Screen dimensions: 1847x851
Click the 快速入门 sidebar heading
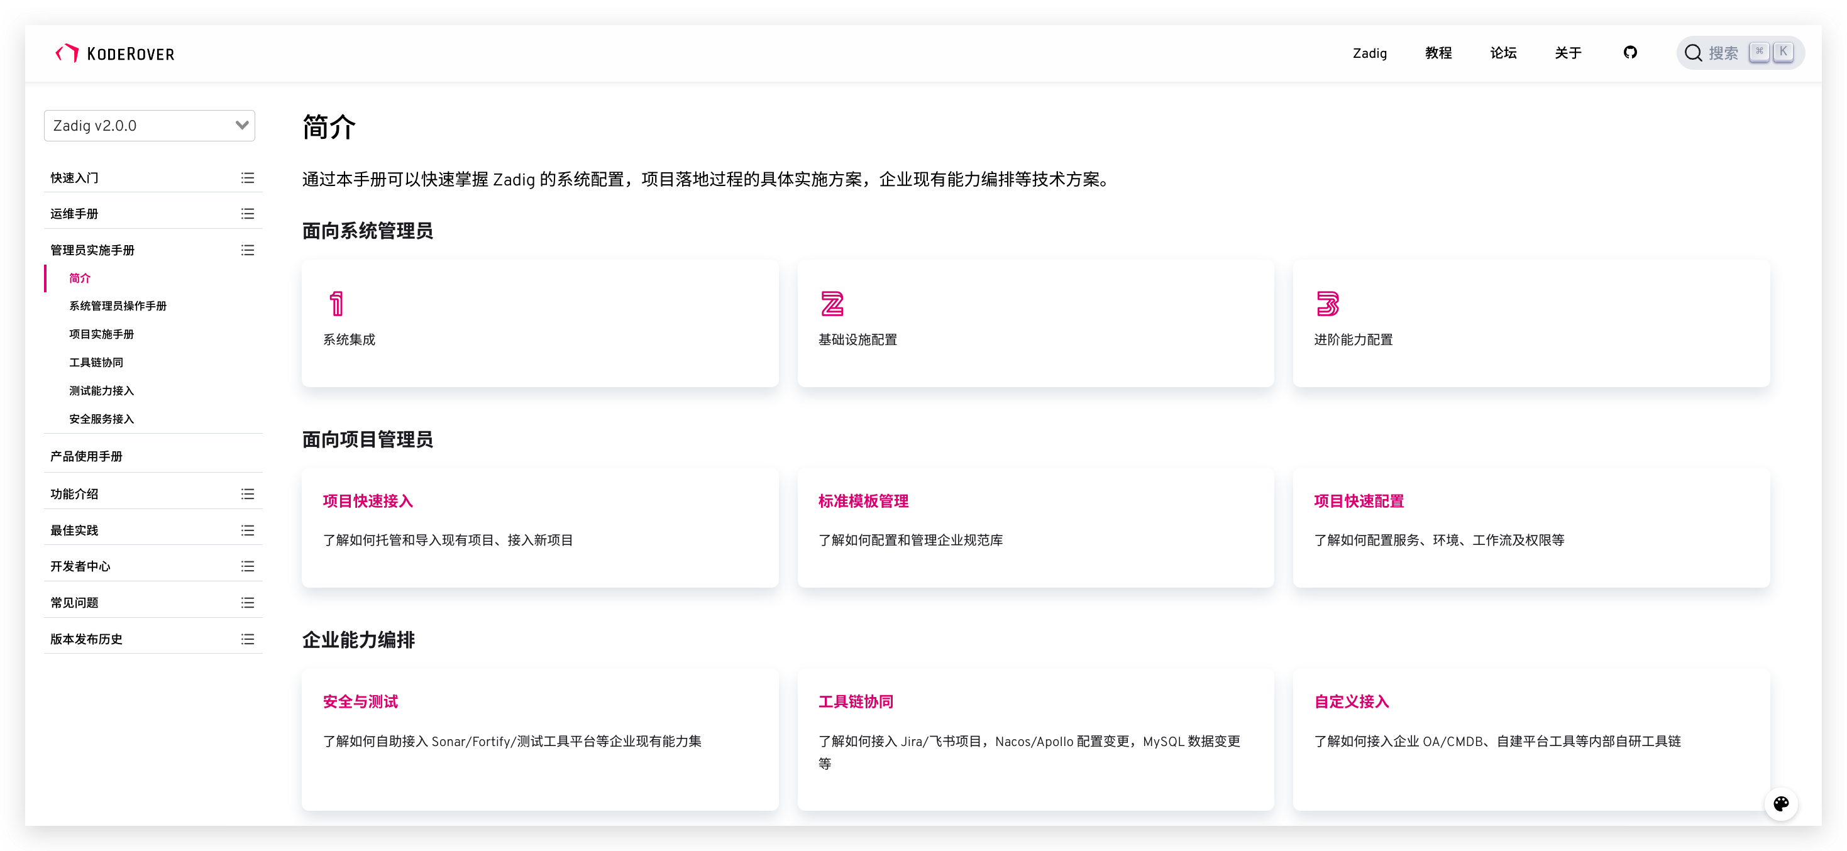[x=74, y=178]
